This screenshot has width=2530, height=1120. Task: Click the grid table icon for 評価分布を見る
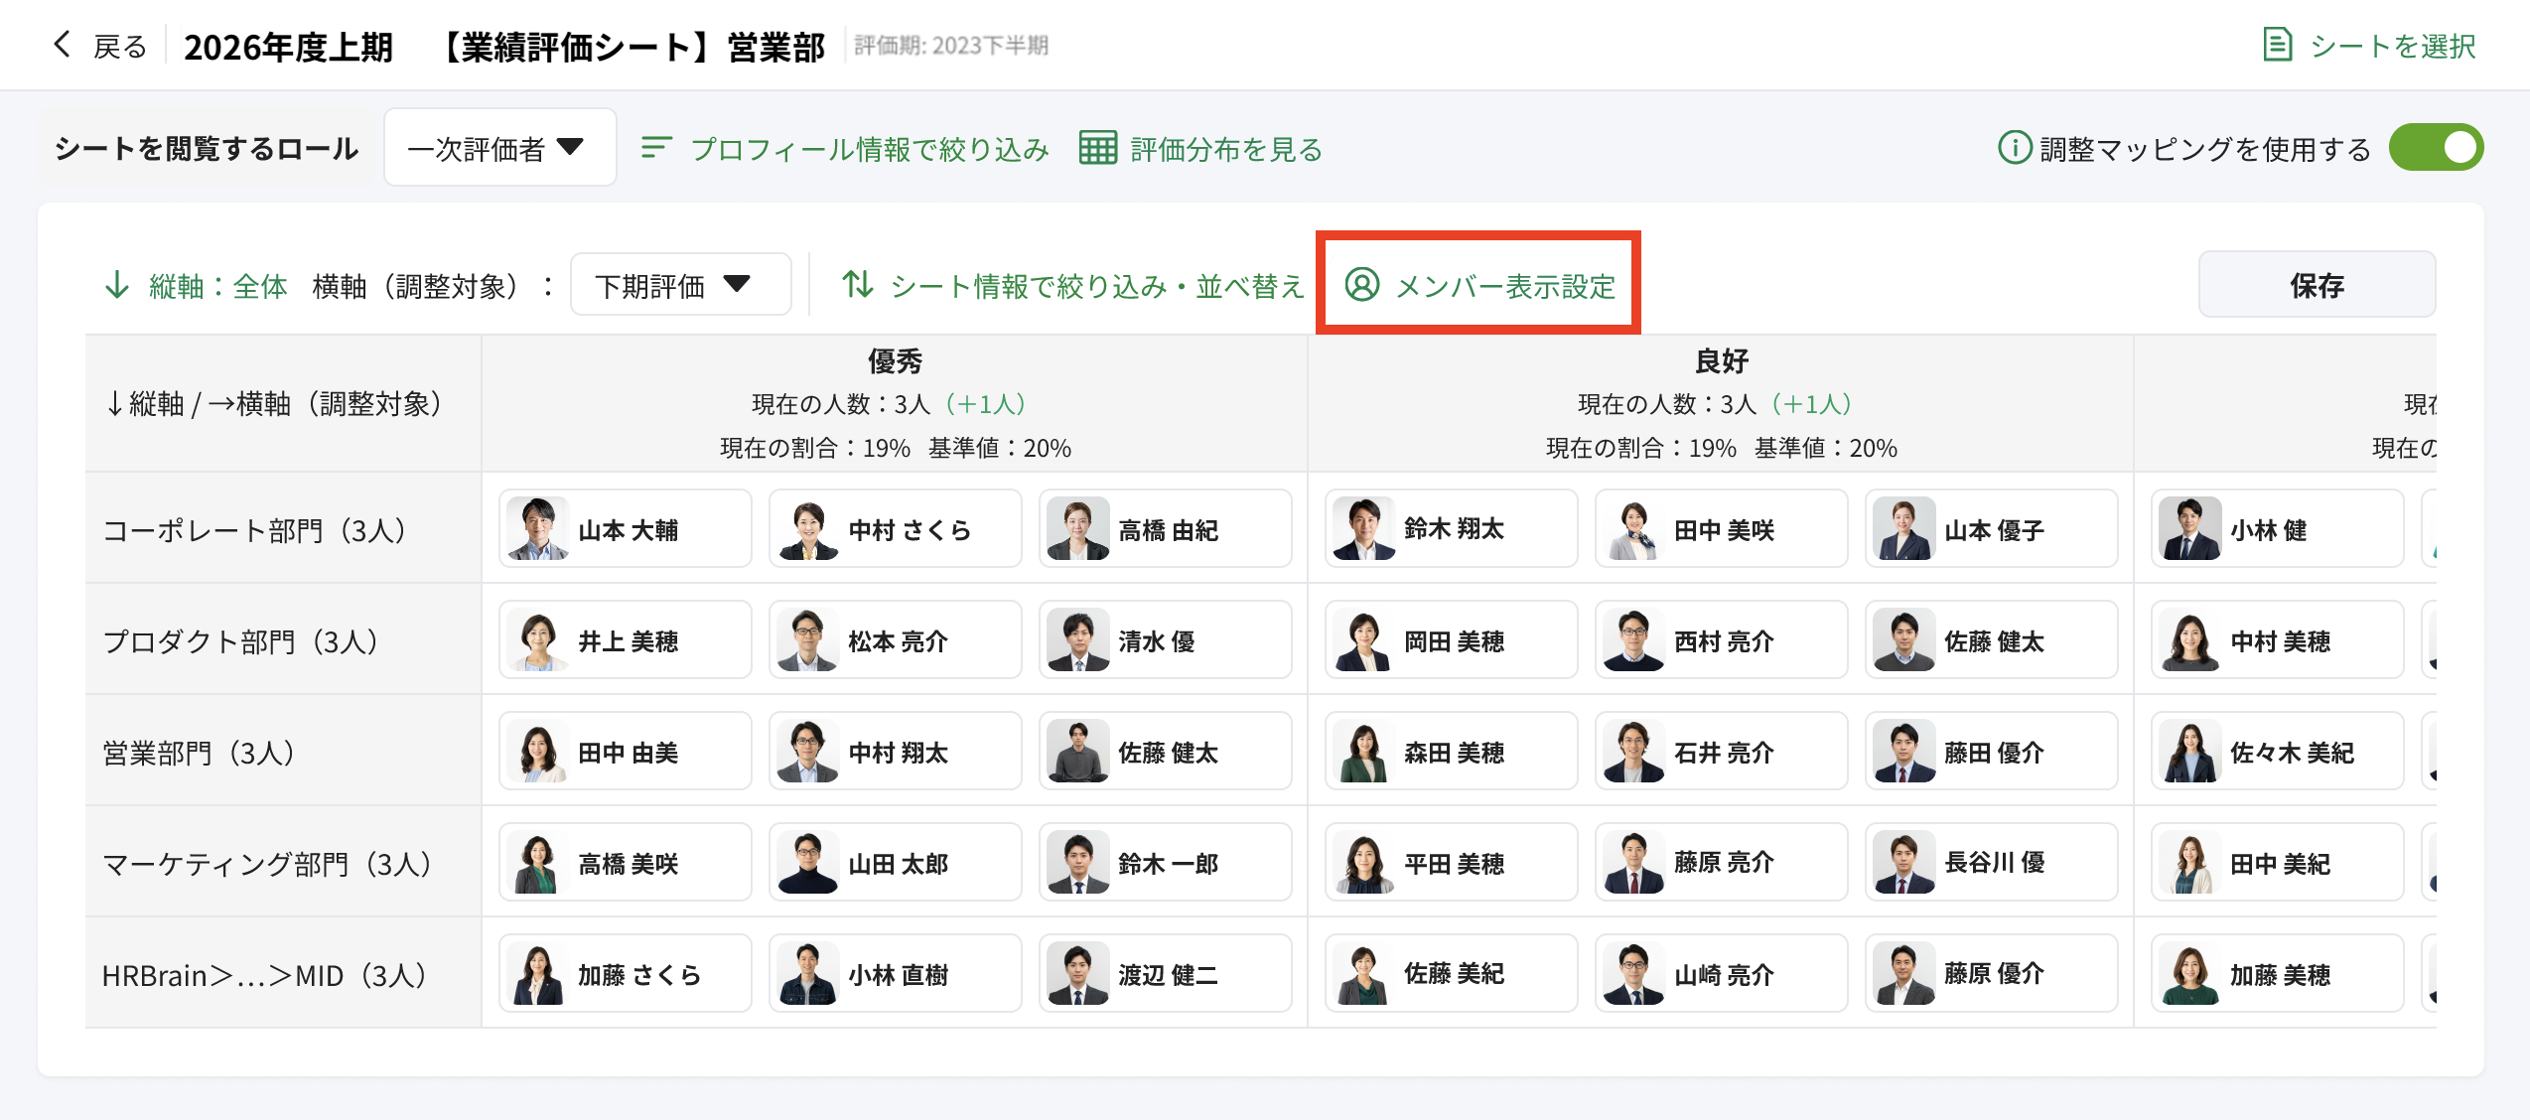tap(1097, 148)
